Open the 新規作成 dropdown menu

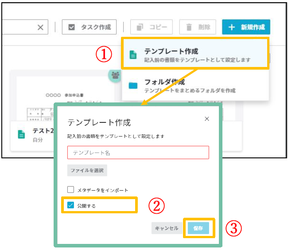(246, 27)
